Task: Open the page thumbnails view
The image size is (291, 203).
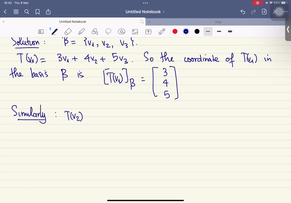Action: click(x=16, y=12)
